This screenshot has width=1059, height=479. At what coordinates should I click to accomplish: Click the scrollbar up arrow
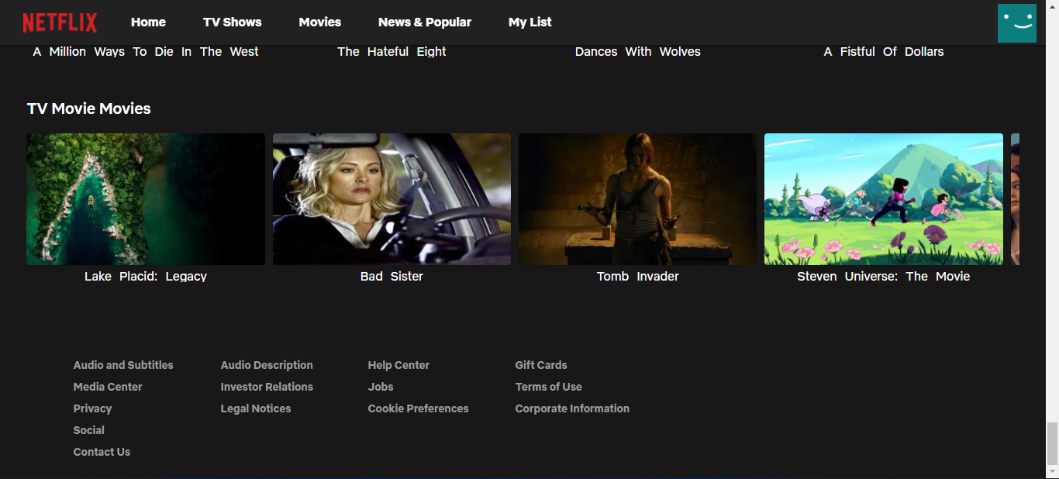tap(1053, 5)
